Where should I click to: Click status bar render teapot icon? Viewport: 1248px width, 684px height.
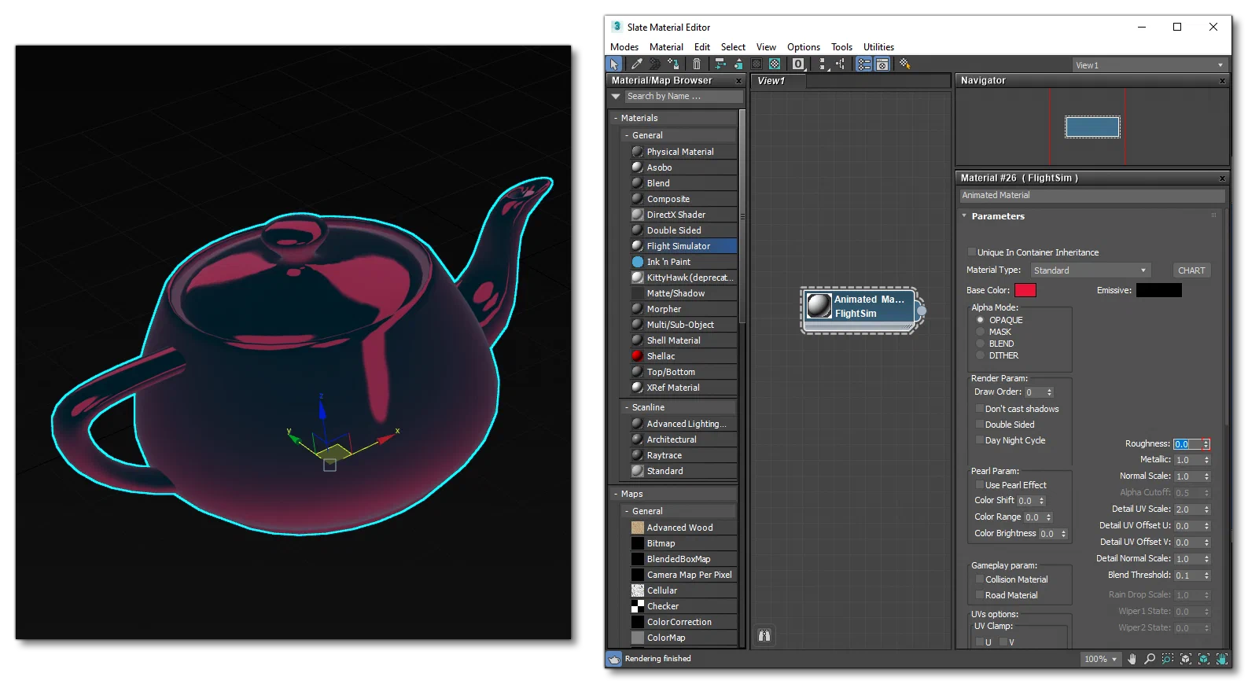click(614, 659)
